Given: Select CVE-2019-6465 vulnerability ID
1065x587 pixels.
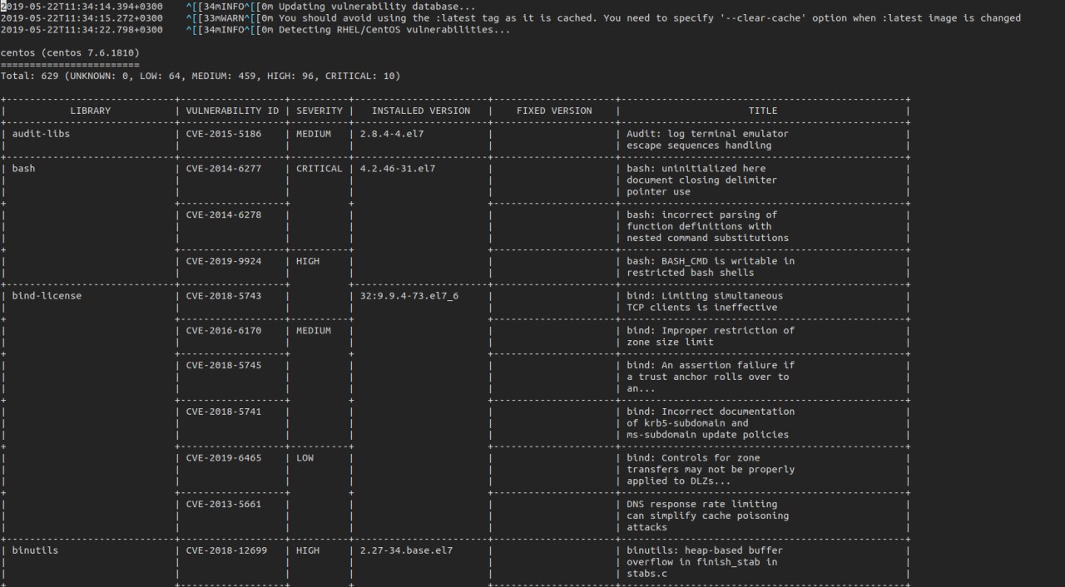Looking at the screenshot, I should coord(223,458).
